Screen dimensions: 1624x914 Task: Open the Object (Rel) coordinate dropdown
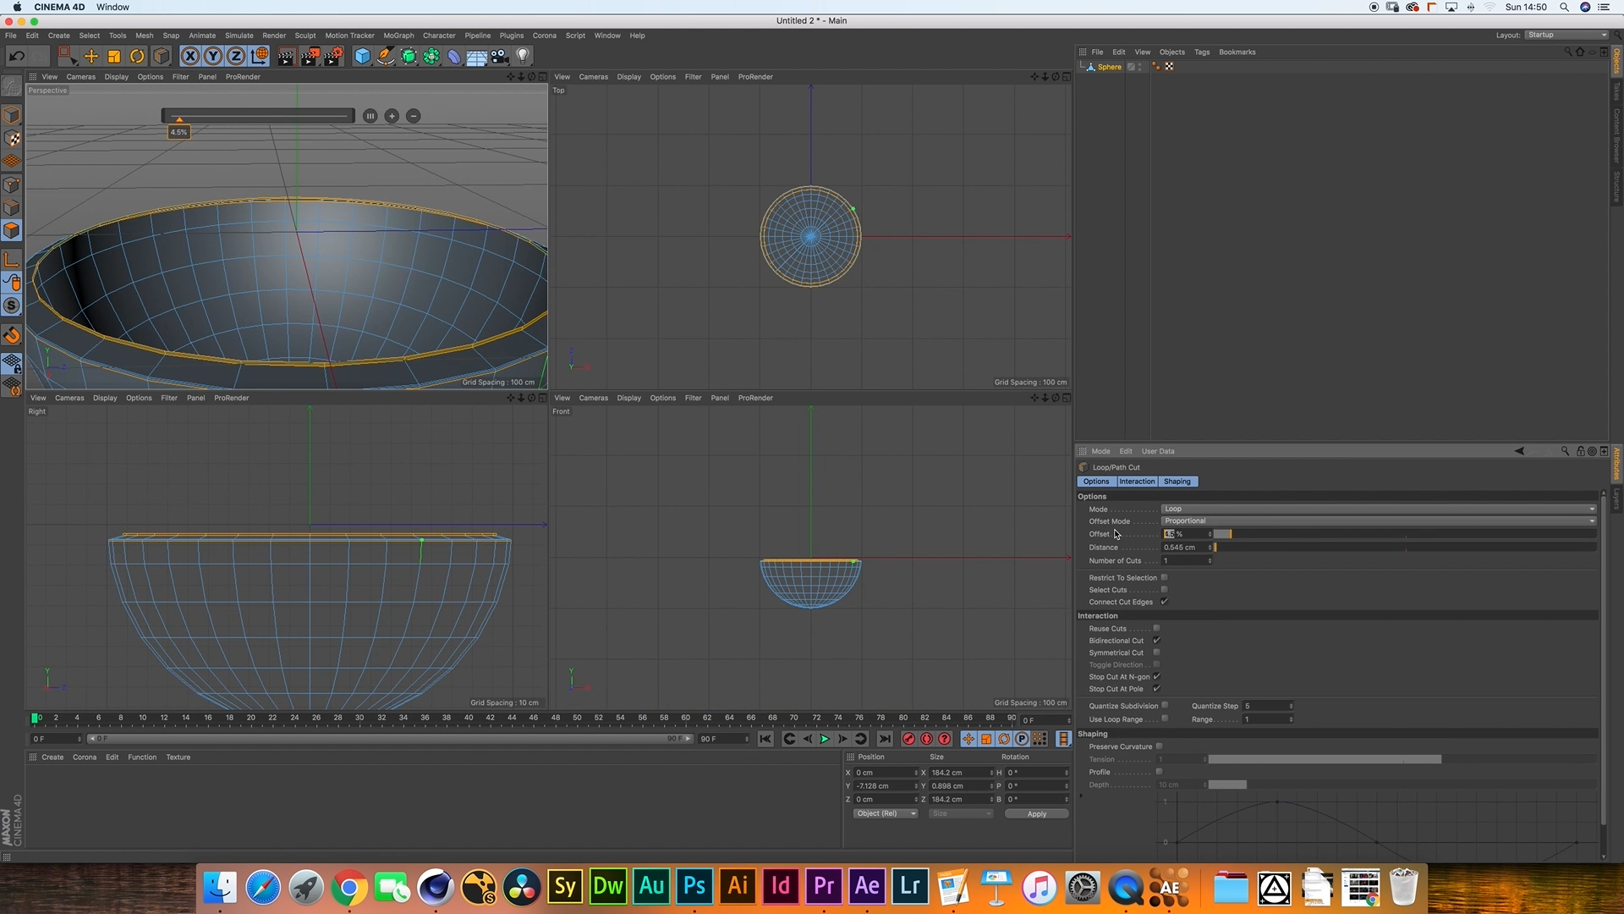[x=885, y=813]
